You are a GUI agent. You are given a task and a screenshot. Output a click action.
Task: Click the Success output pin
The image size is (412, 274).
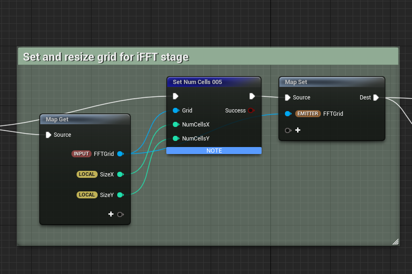pyautogui.click(x=251, y=111)
